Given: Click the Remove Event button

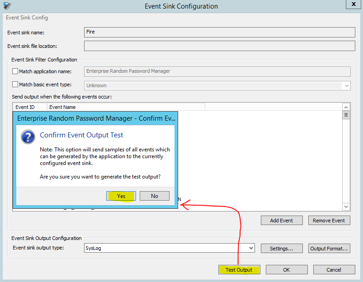Looking at the screenshot, I should click(x=329, y=221).
